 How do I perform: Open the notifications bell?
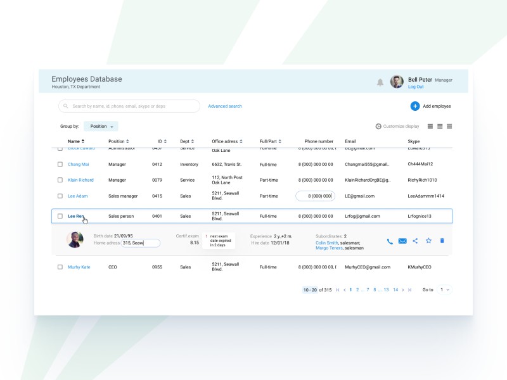coord(380,82)
